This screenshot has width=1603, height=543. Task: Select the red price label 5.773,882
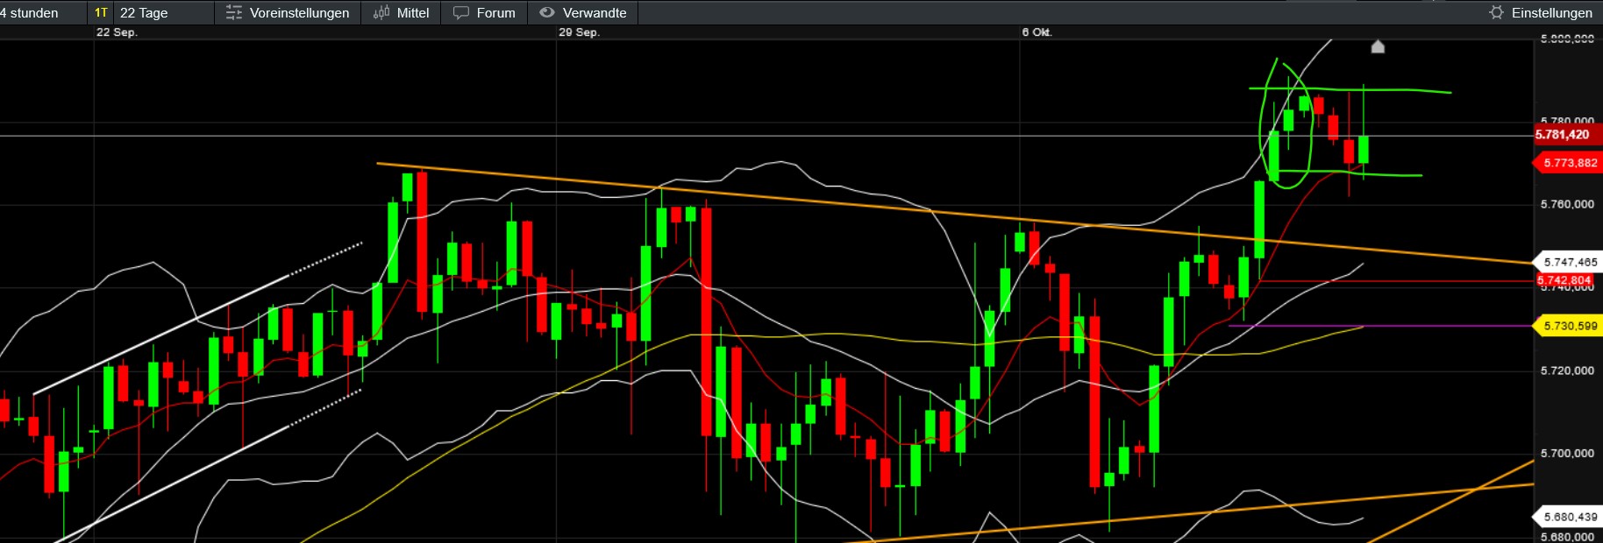(x=1570, y=163)
